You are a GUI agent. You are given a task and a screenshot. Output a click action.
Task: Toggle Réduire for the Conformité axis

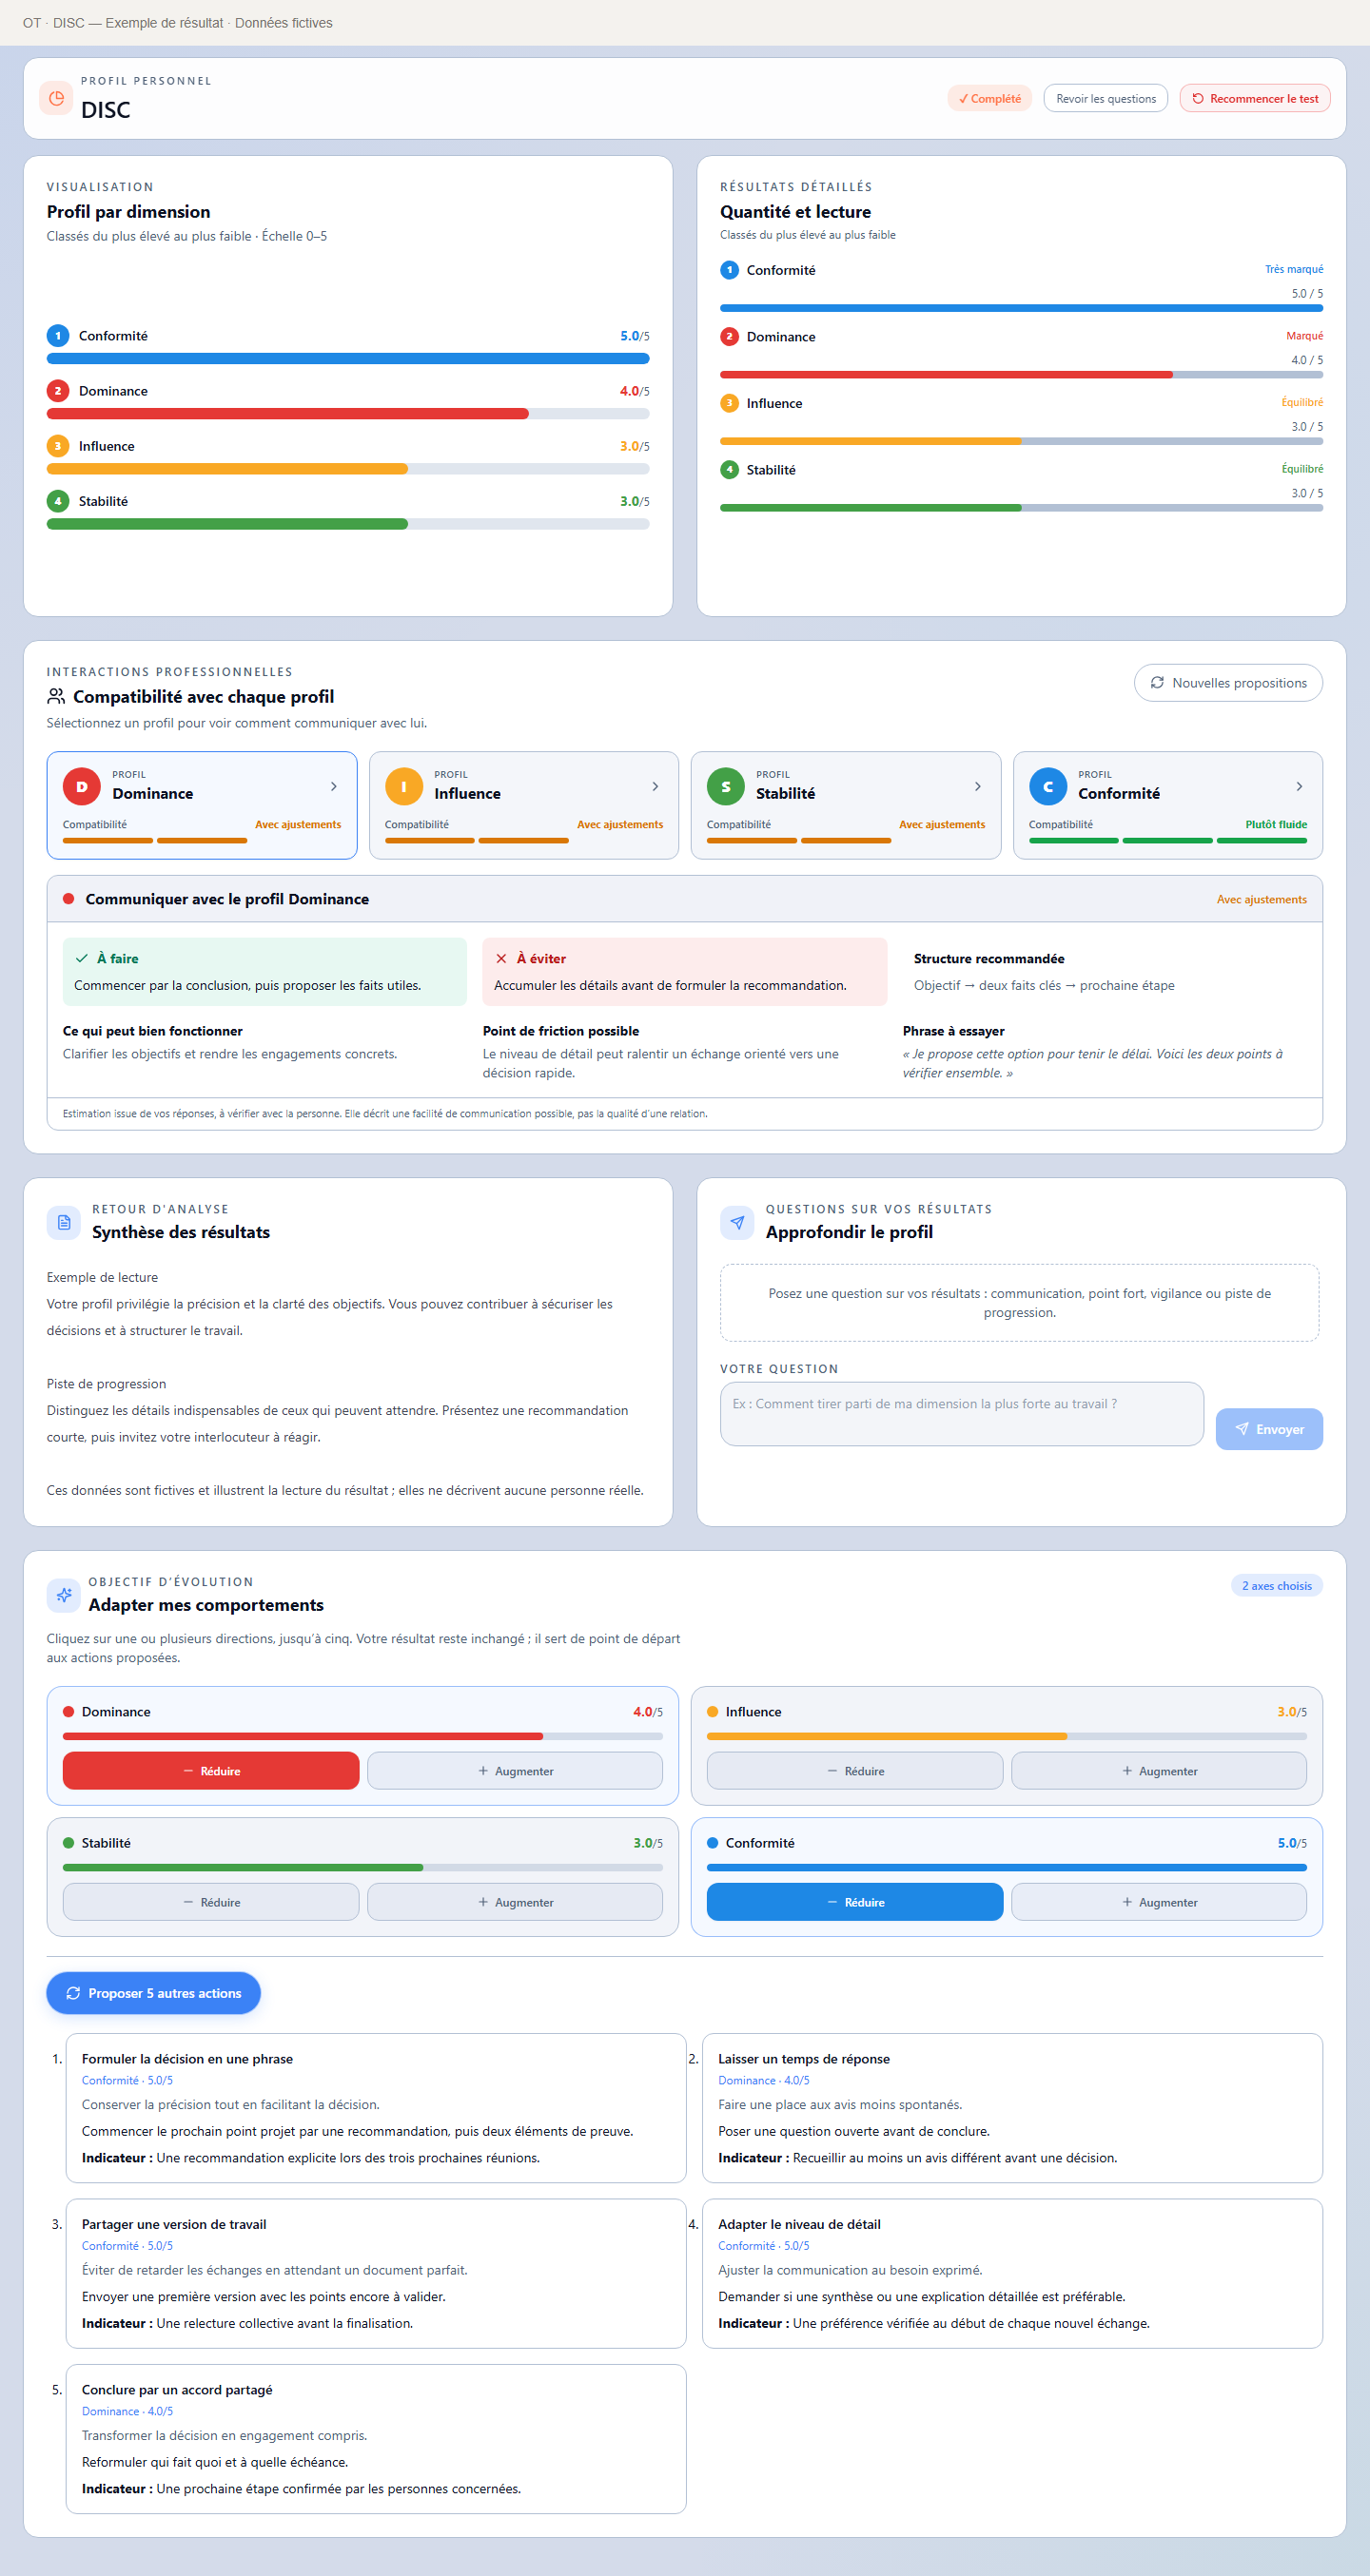click(x=854, y=1901)
